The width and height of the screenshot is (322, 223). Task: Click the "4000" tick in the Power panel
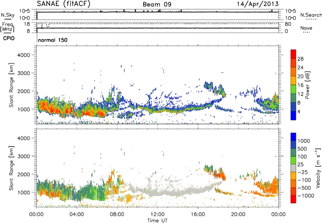[x=23, y=55]
